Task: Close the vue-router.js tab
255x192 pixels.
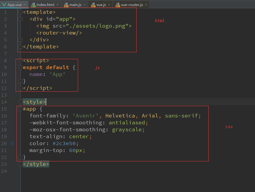Action: pos(146,5)
